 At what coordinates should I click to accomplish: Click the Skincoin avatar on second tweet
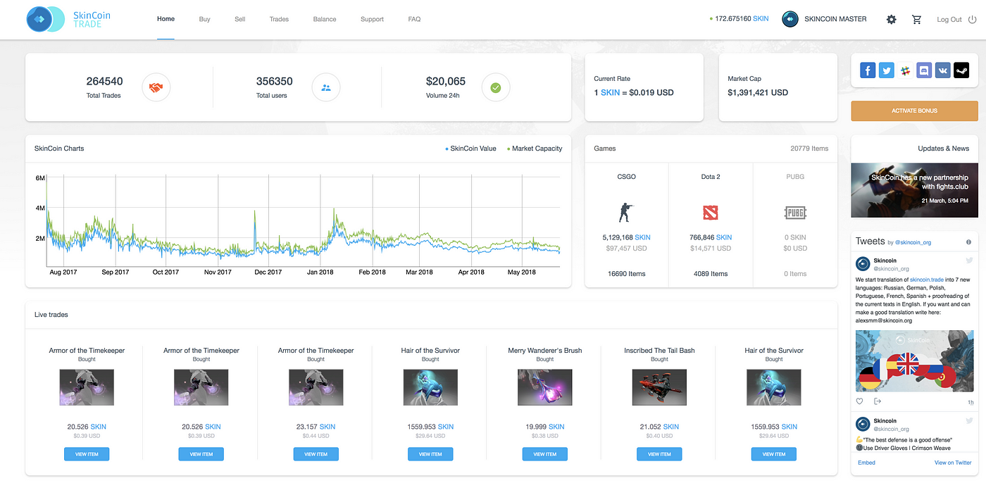coord(863,424)
